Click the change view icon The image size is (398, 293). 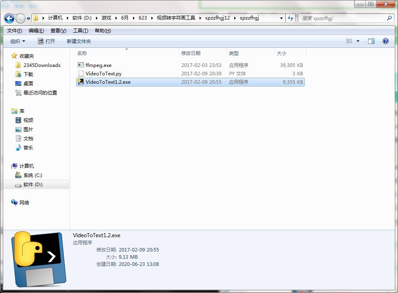tap(349, 41)
